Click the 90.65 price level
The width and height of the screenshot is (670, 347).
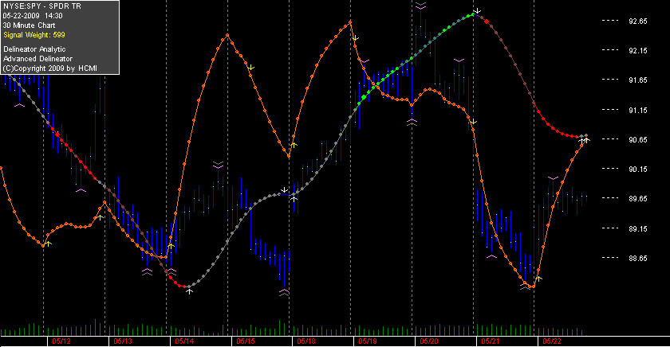pyautogui.click(x=637, y=140)
